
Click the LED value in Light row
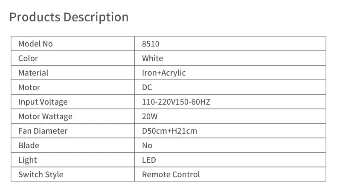click(x=149, y=160)
